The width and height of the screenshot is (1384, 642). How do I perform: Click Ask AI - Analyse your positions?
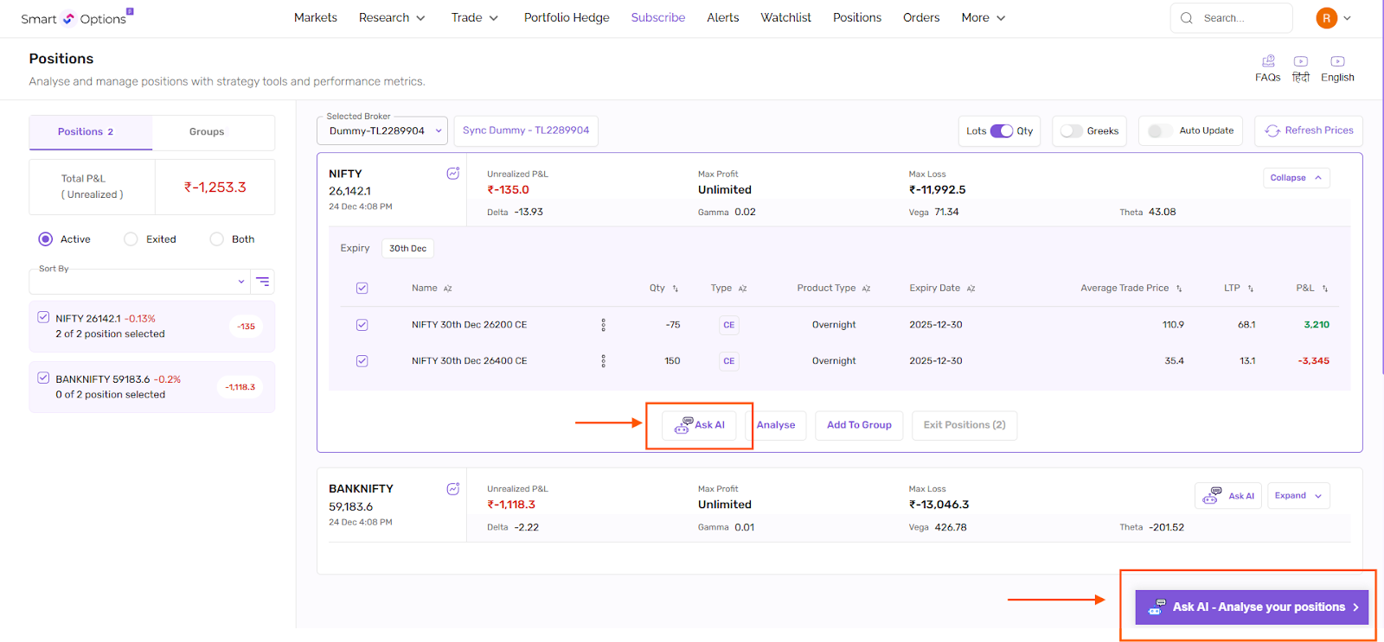point(1252,607)
